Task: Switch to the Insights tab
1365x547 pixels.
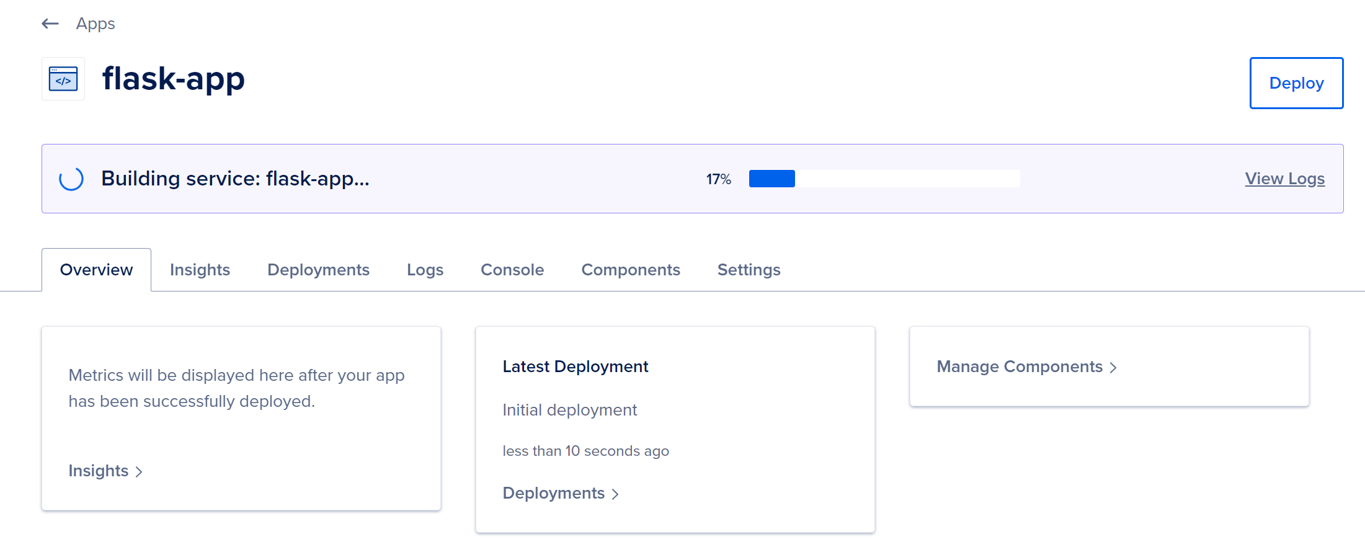Action: coord(200,270)
